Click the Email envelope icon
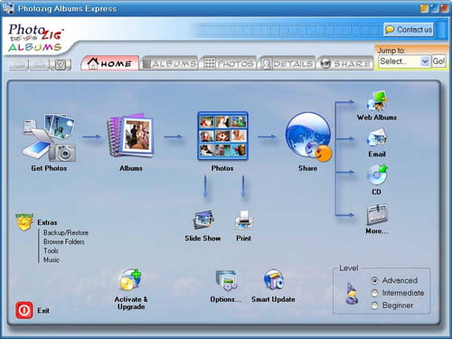This screenshot has height=339, width=452. [377, 138]
